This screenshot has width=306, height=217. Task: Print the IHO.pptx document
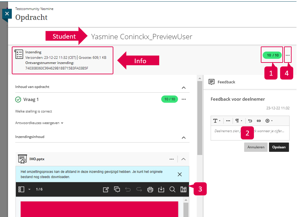point(150,190)
